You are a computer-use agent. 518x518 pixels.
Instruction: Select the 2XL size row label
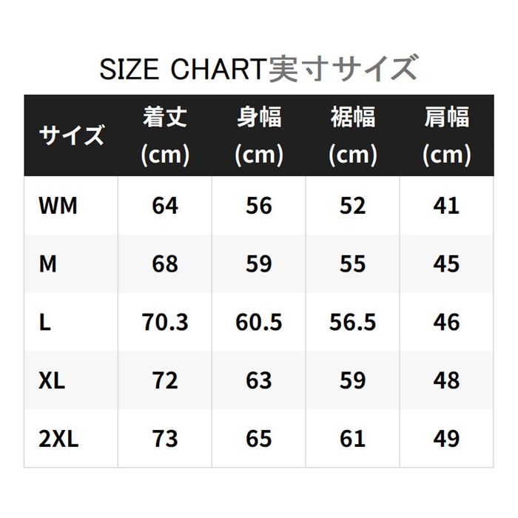pyautogui.click(x=58, y=439)
